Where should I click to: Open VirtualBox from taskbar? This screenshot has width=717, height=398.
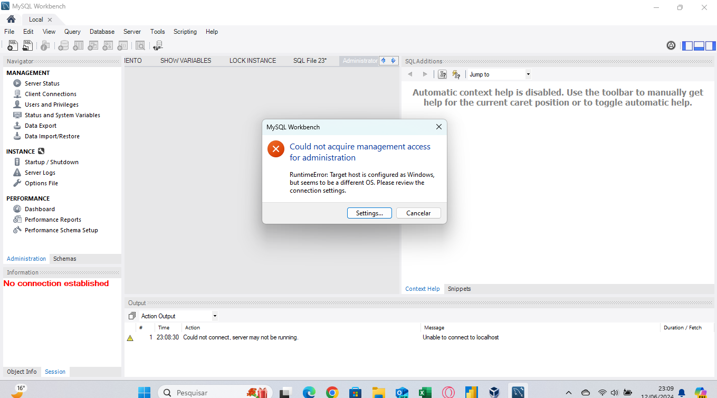tap(494, 392)
